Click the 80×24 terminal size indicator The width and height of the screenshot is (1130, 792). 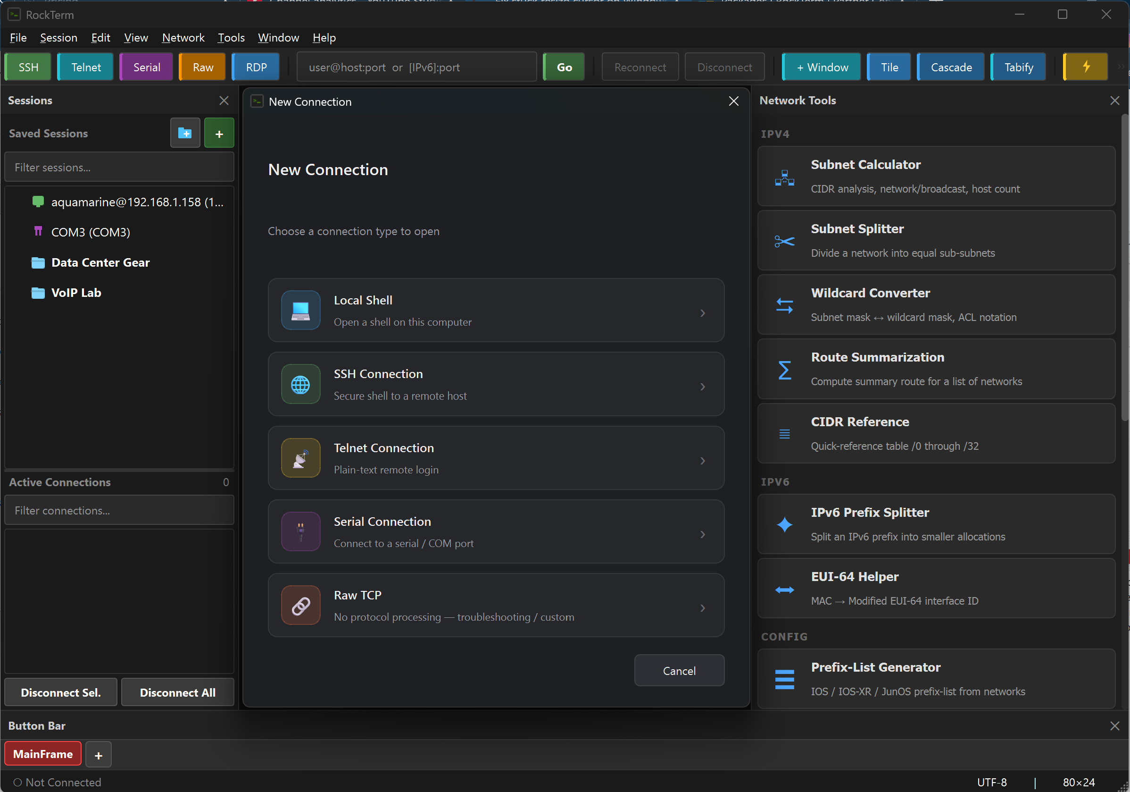[x=1078, y=782]
